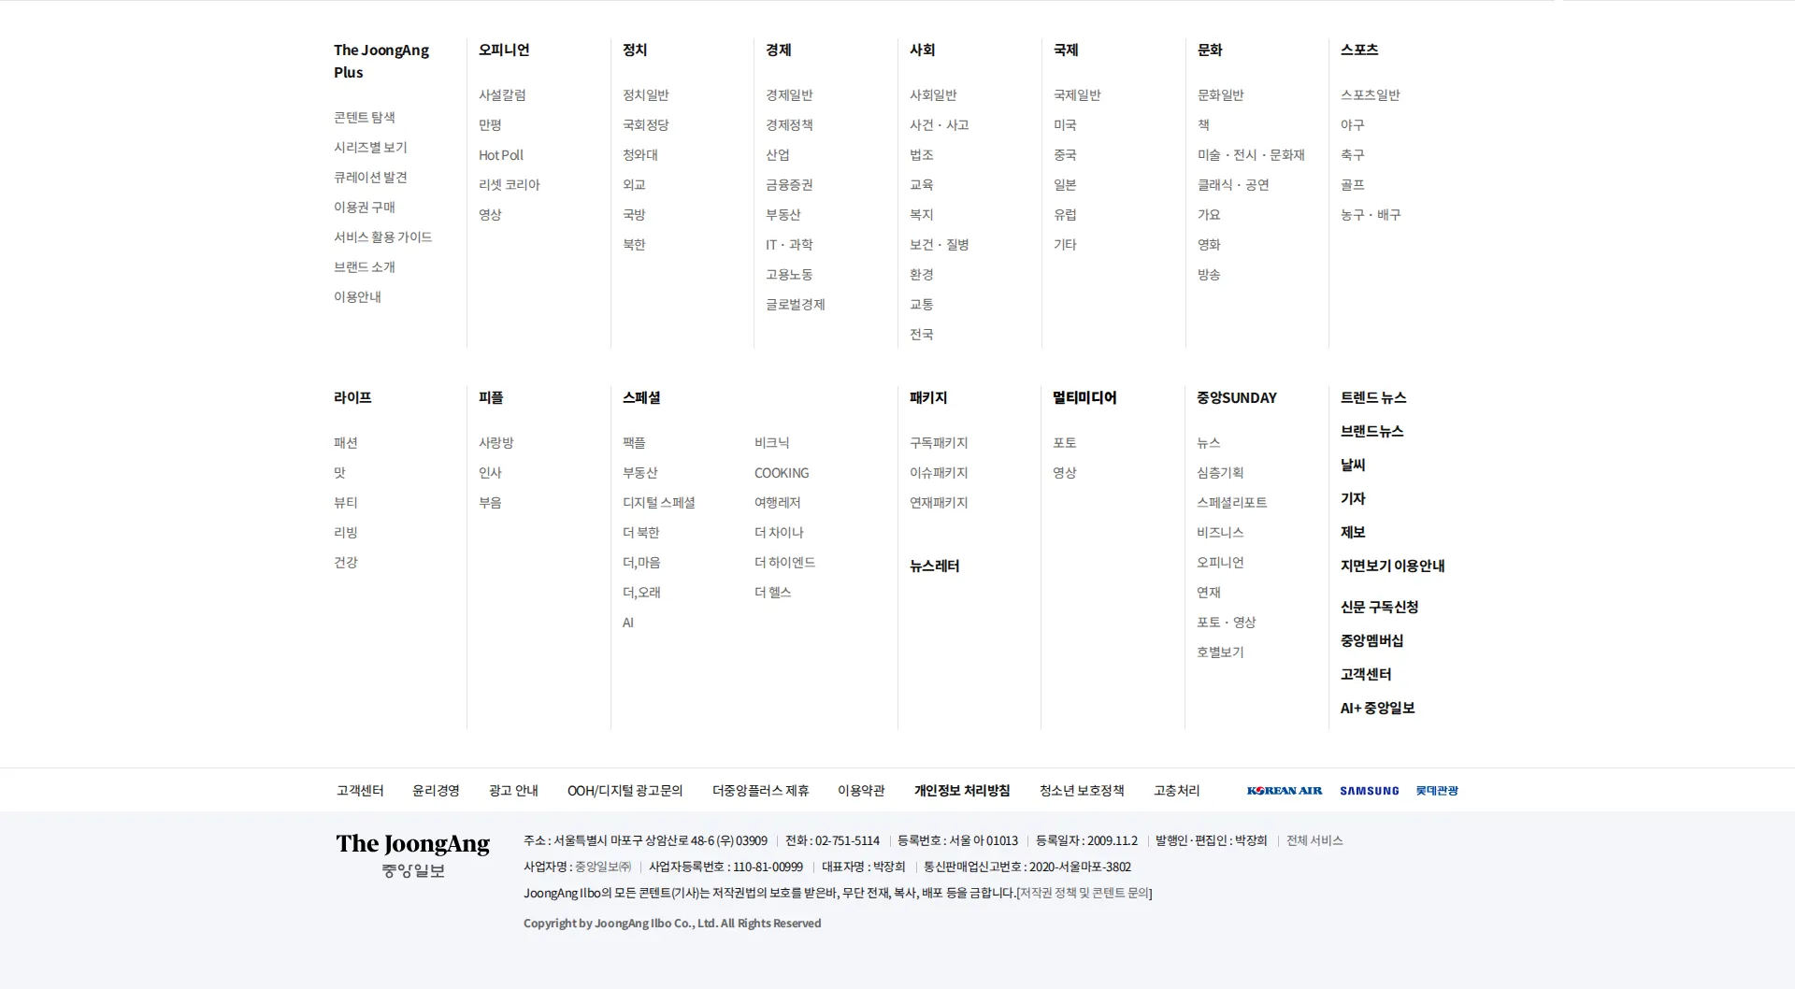
Task: Open 뷰티 under 라이프
Action: point(346,503)
